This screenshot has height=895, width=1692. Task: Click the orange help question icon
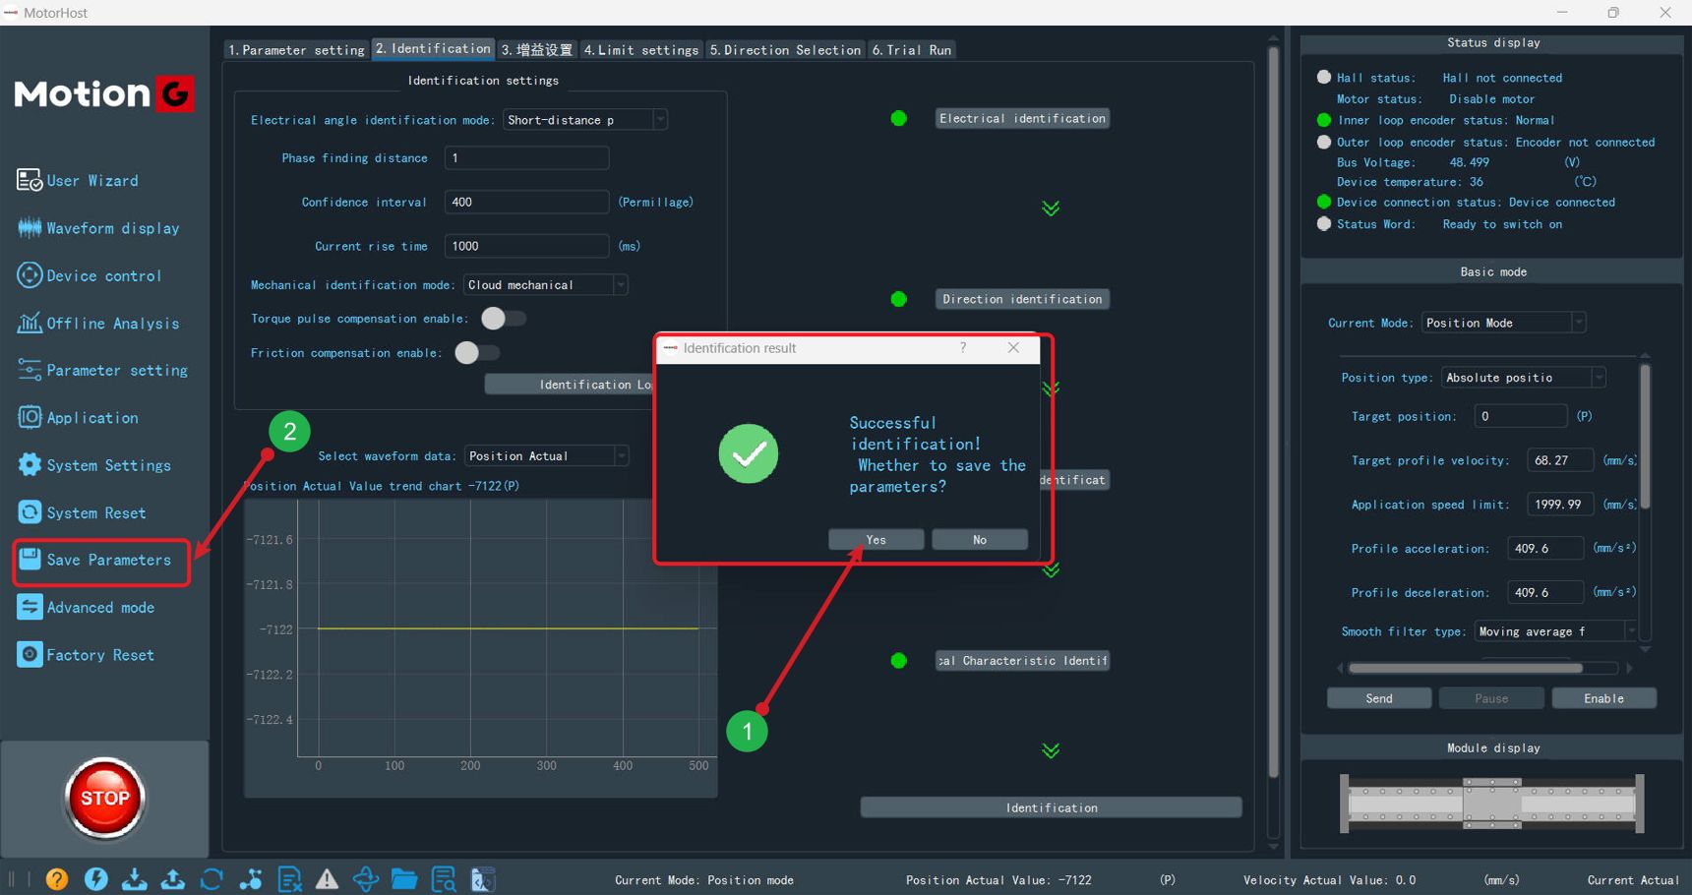pos(57,879)
